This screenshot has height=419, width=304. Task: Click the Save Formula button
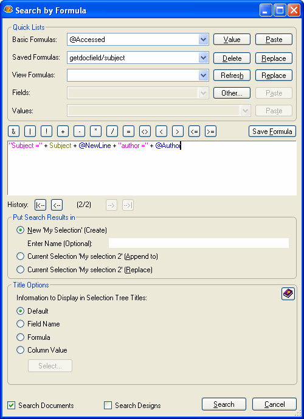pyautogui.click(x=272, y=131)
